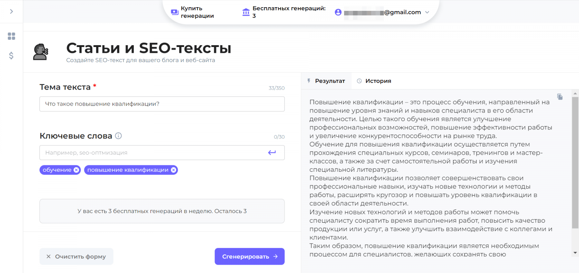Click the buy generations wallet icon

click(174, 12)
